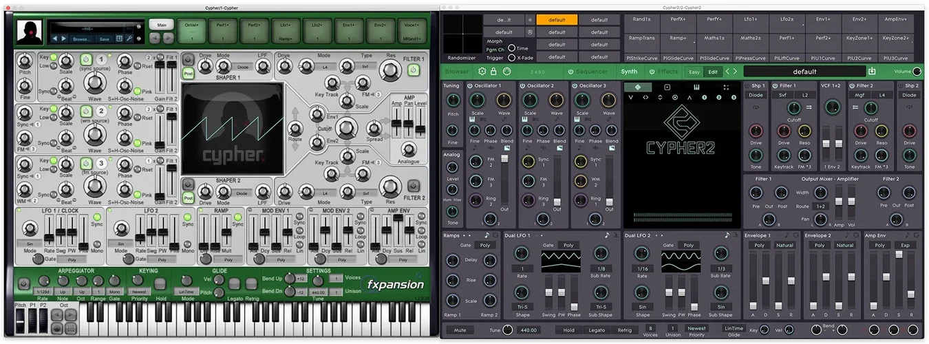Click the highlighted orange default preset slot
The width and height of the screenshot is (929, 344).
pyautogui.click(x=557, y=20)
